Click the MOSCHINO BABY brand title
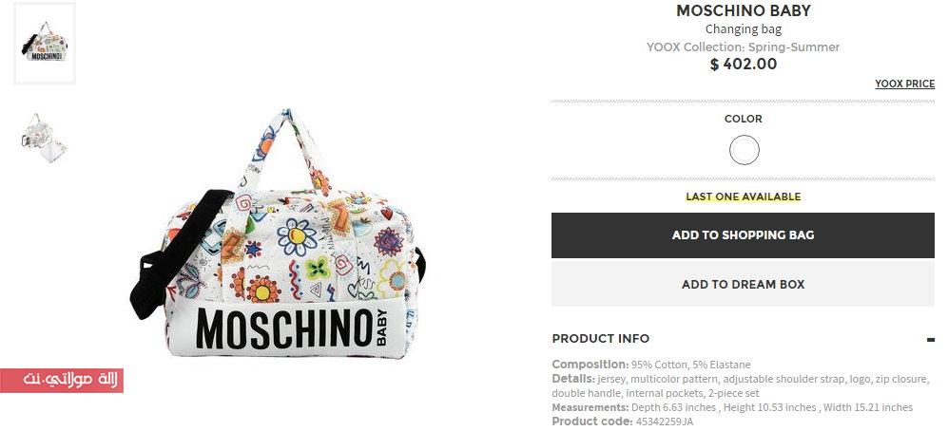 pyautogui.click(x=743, y=10)
